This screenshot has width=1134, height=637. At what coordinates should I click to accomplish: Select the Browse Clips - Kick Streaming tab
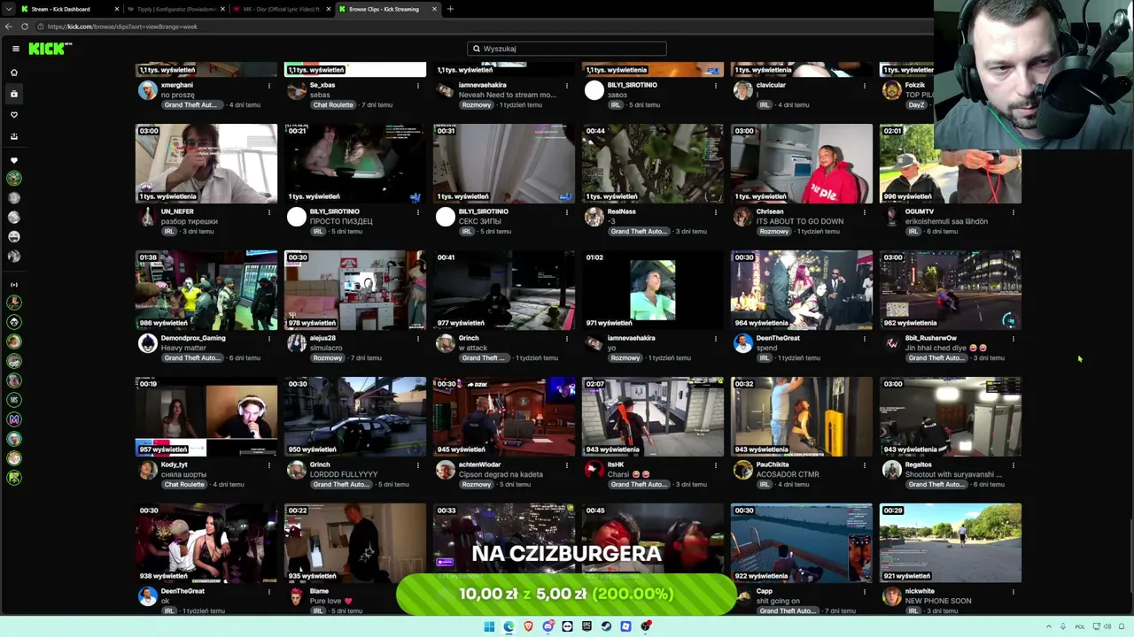click(x=388, y=9)
